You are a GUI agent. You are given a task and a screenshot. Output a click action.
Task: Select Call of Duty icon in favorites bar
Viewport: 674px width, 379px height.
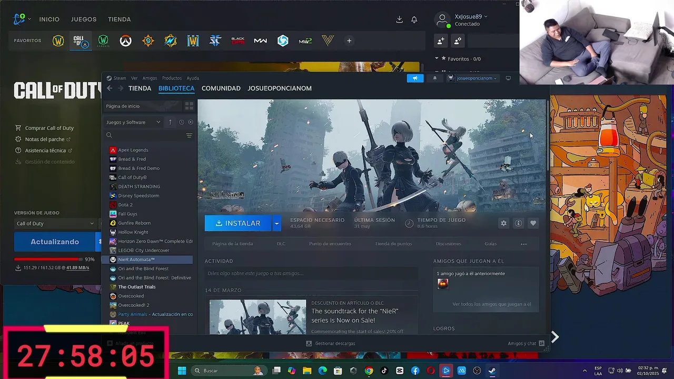81,41
